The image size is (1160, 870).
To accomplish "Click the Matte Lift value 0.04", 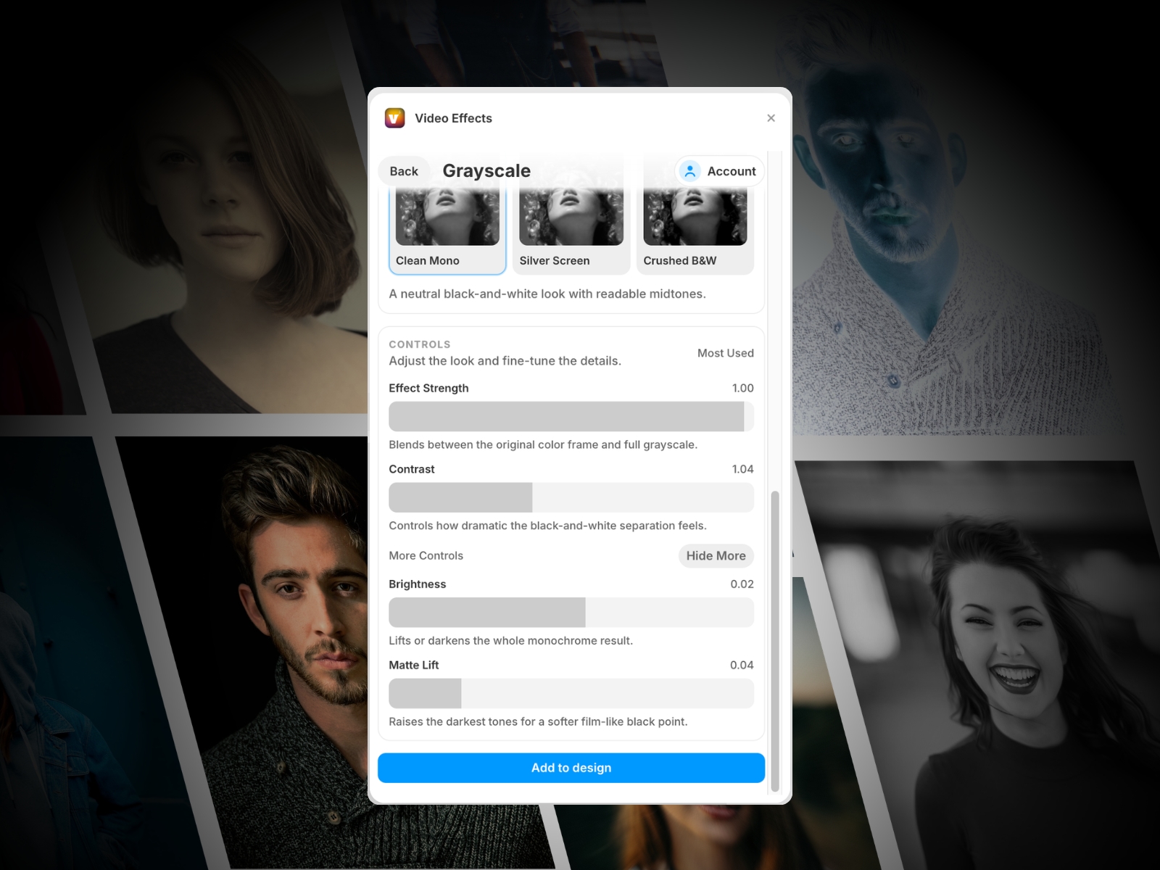I will point(742,665).
